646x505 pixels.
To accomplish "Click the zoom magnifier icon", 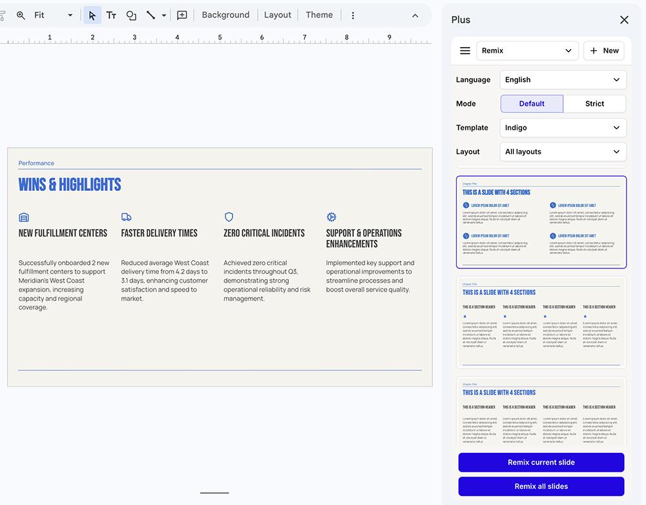I will pos(21,15).
